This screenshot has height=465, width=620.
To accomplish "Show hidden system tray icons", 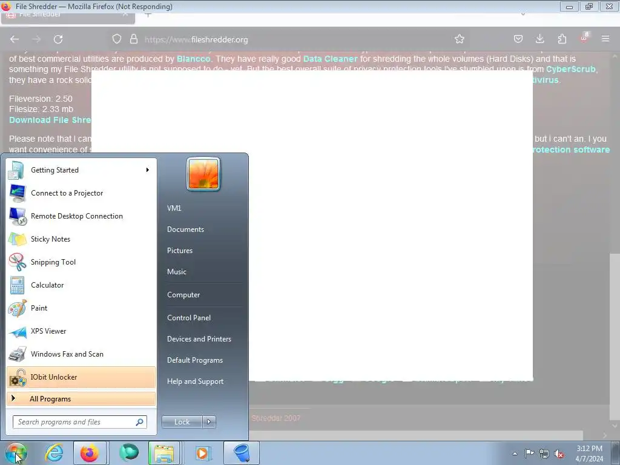I will coord(515,453).
